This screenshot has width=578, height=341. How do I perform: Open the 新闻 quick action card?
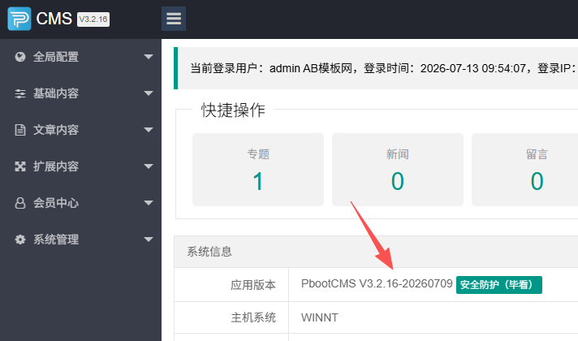pos(398,170)
